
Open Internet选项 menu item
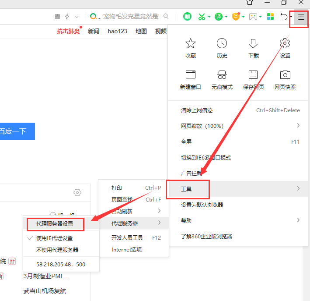tap(134, 249)
